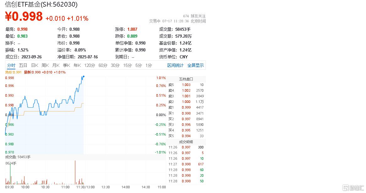Click 货币单位 CNY value
Image resolution: width=366 pixels, height=193 pixels.
tap(184, 57)
